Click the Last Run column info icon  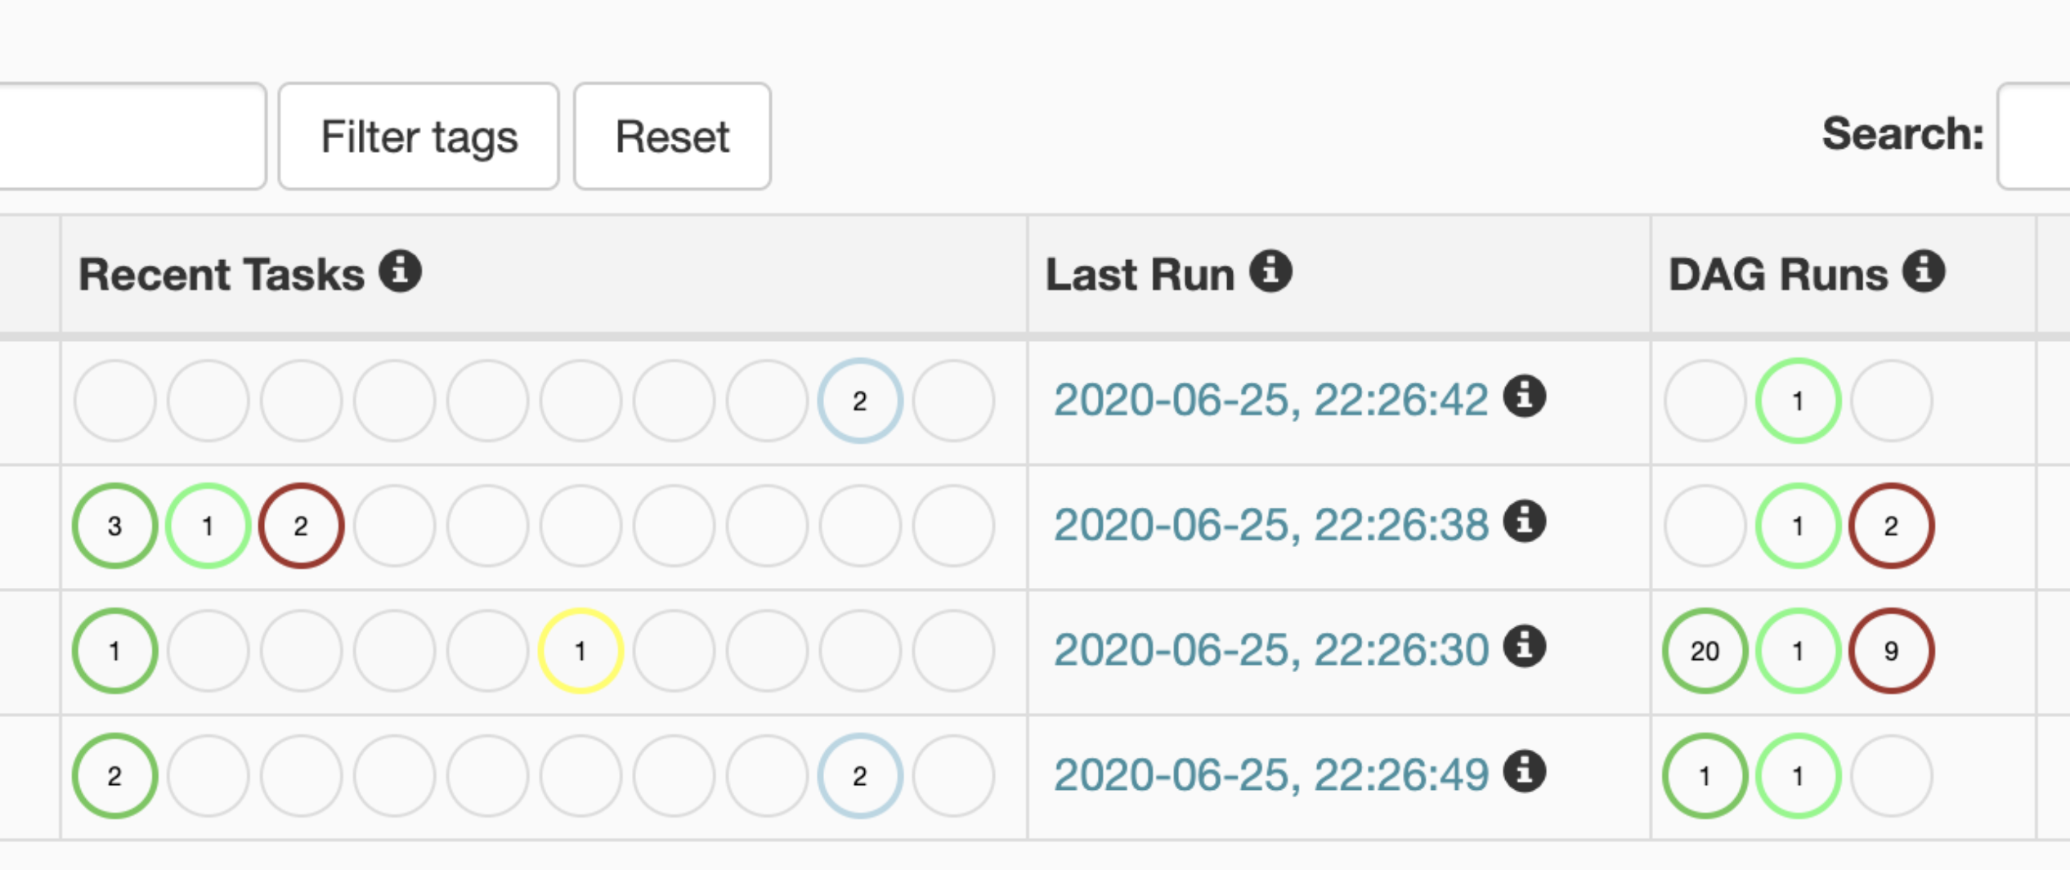pyautogui.click(x=1270, y=271)
